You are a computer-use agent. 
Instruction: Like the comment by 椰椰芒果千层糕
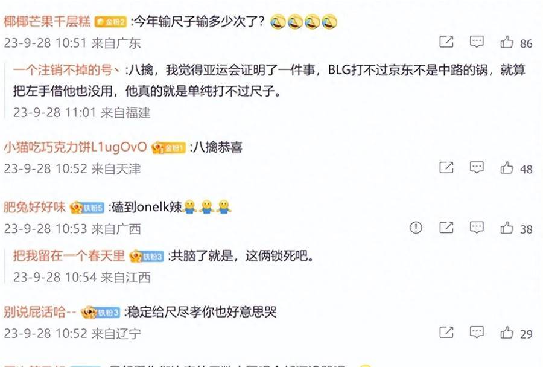pos(507,42)
